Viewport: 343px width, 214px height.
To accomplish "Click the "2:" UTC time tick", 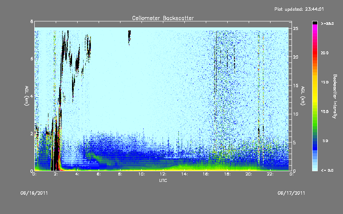I will (56, 174).
